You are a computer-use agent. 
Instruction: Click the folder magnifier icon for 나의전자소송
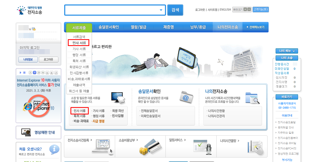pos(252,98)
